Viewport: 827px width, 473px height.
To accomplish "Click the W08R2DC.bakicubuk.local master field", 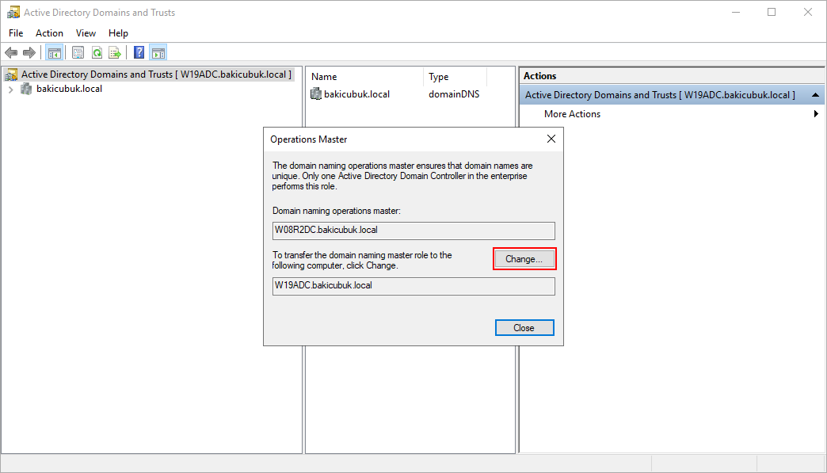I will click(x=413, y=231).
